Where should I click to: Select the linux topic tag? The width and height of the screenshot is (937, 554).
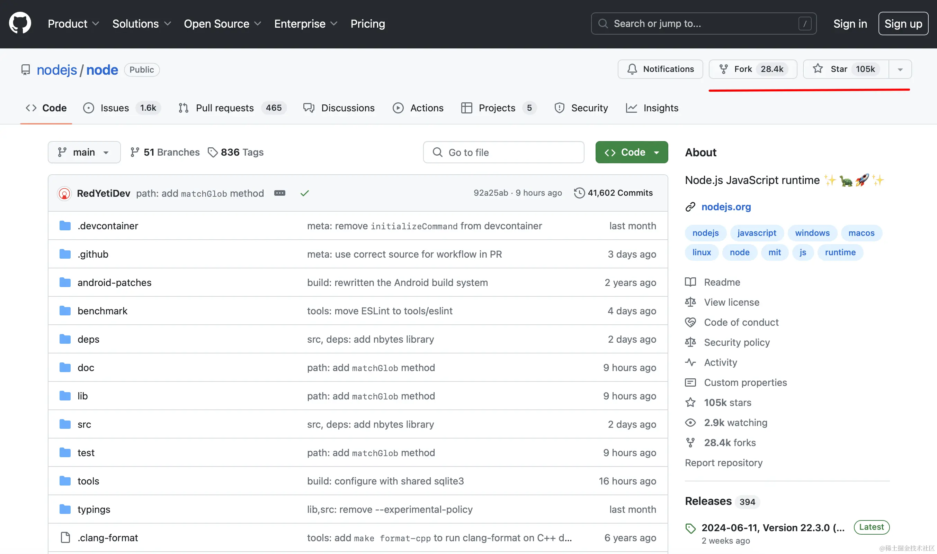pos(701,252)
